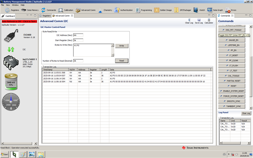
Task: Click the Log Panel Cmd column header
Action: click(235, 120)
